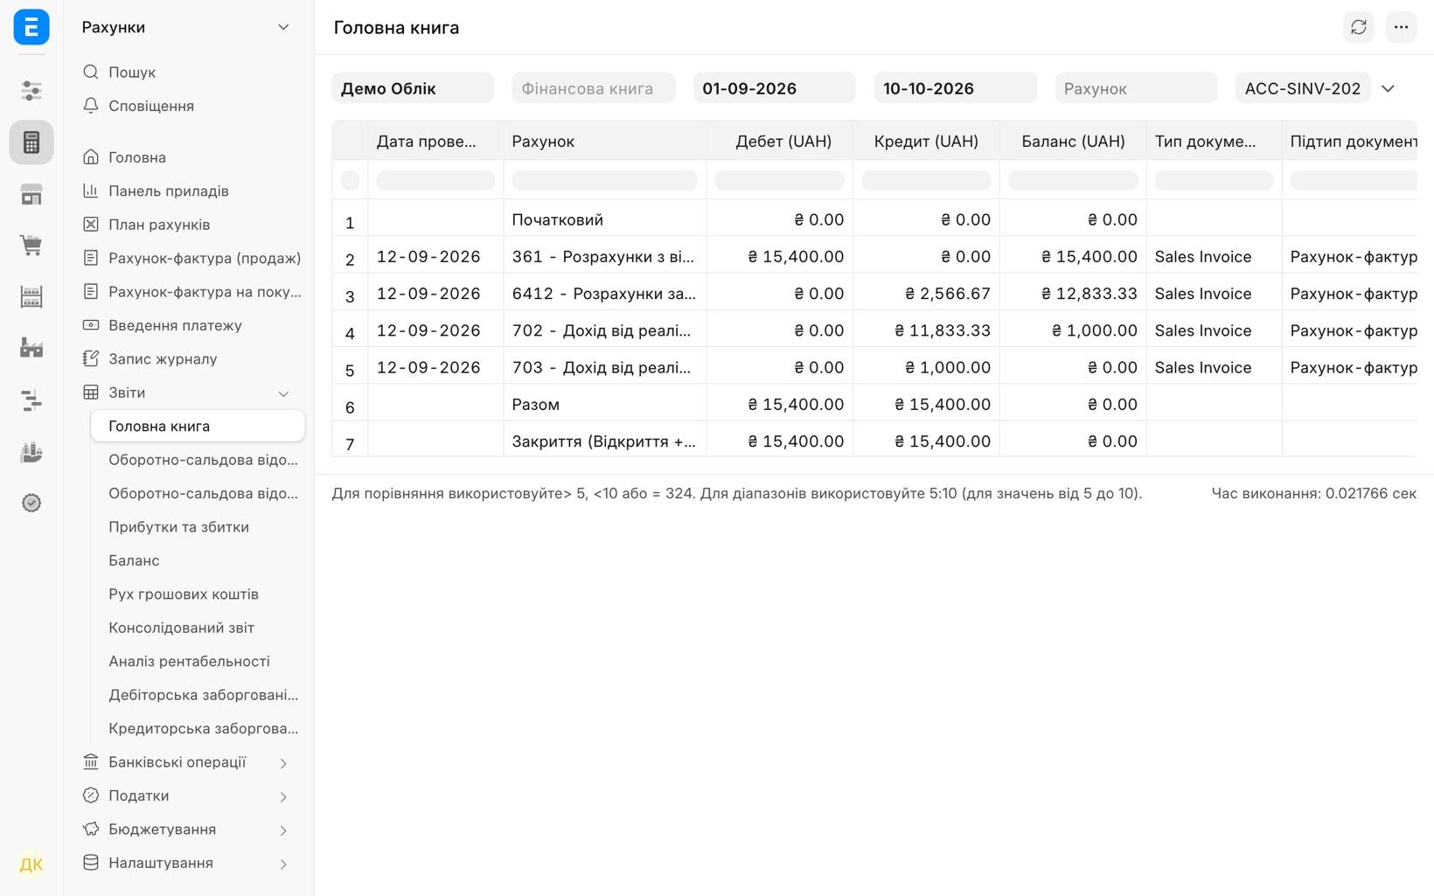Open the Прибутки та збитки report
The width and height of the screenshot is (1434, 896).
[198, 527]
